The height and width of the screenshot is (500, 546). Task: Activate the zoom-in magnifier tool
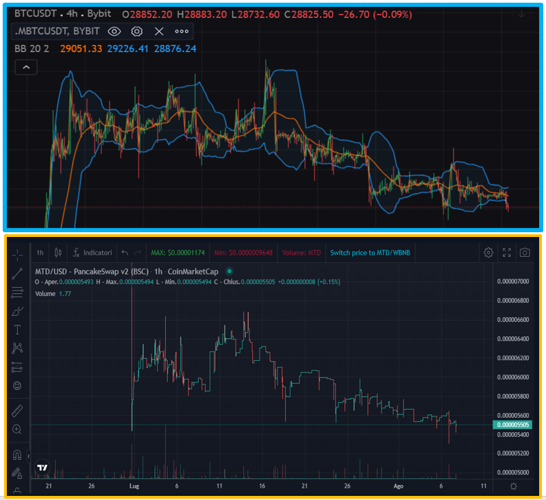coord(17,429)
